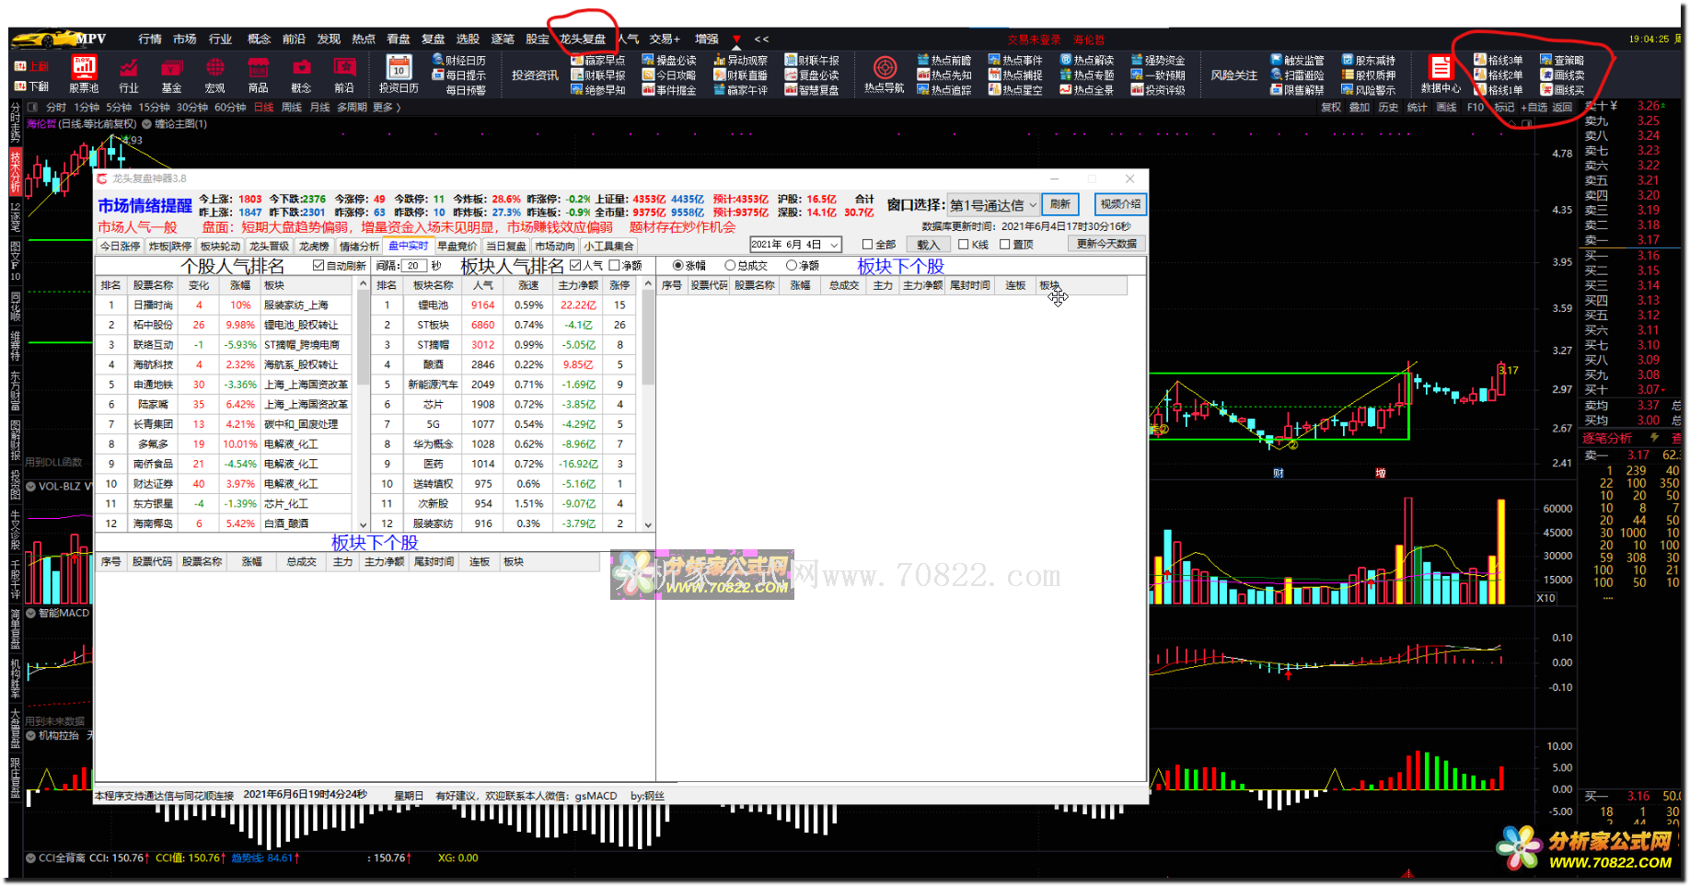Click the +自选 button
Image resolution: width=1690 pixels, height=886 pixels.
(1534, 108)
